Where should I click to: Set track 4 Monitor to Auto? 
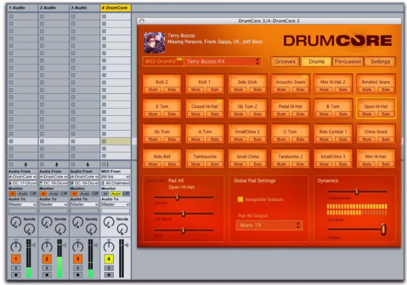[x=115, y=194]
